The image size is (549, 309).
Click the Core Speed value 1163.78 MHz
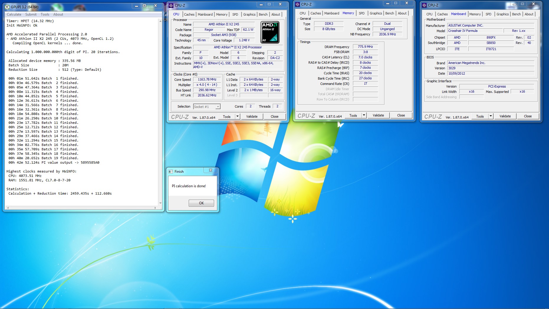(x=207, y=80)
